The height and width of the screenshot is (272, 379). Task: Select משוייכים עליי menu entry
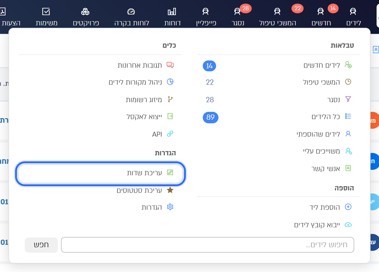tap(321, 151)
